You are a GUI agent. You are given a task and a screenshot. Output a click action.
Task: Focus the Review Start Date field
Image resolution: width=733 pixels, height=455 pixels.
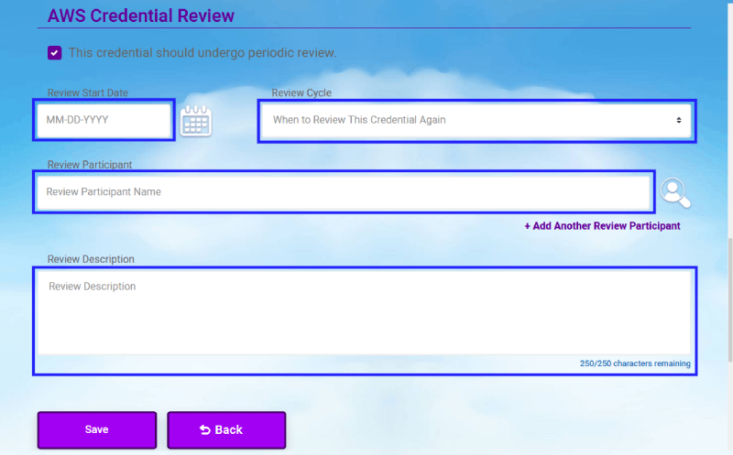pyautogui.click(x=104, y=120)
